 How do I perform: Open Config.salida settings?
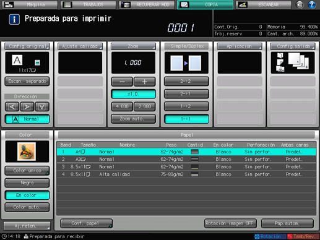pyautogui.click(x=293, y=46)
